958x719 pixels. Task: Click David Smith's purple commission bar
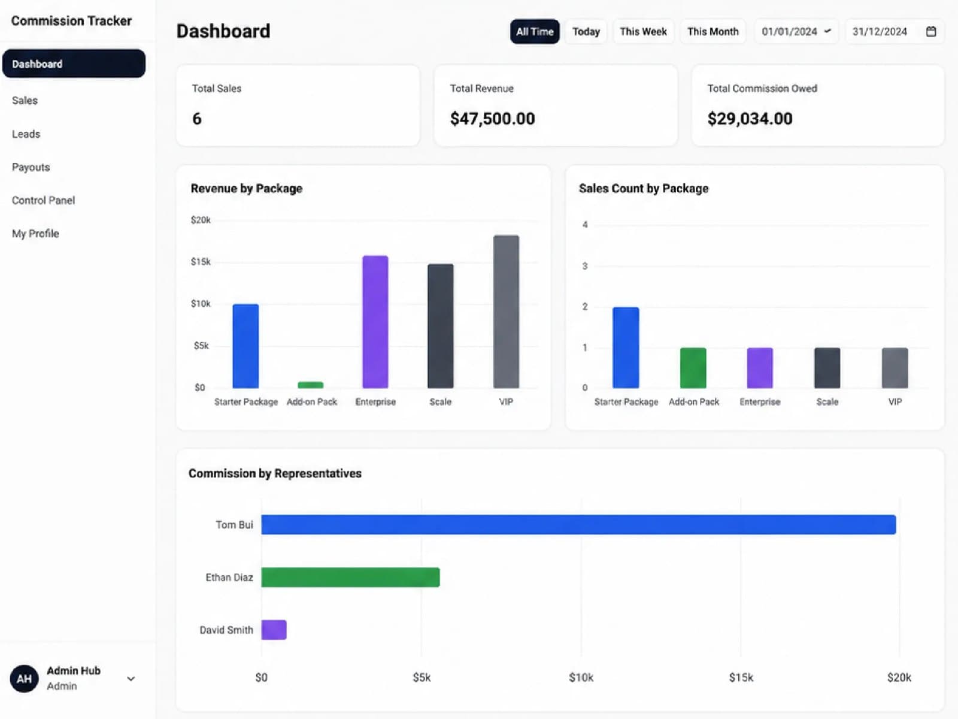274,630
